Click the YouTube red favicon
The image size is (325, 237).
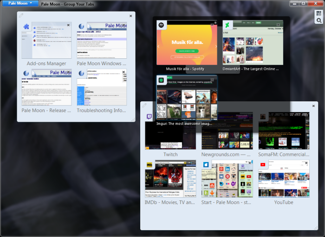click(263, 165)
